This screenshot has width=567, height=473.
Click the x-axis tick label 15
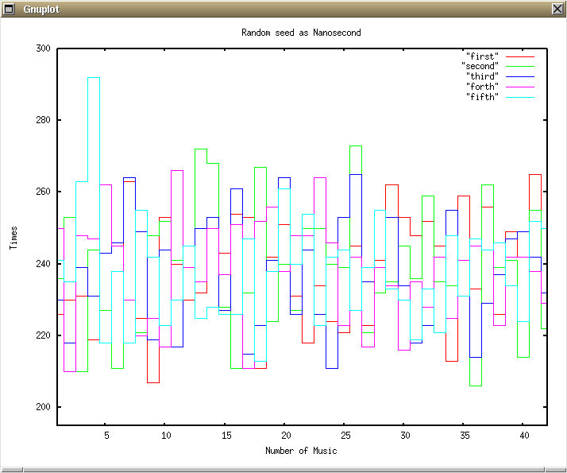[x=226, y=436]
